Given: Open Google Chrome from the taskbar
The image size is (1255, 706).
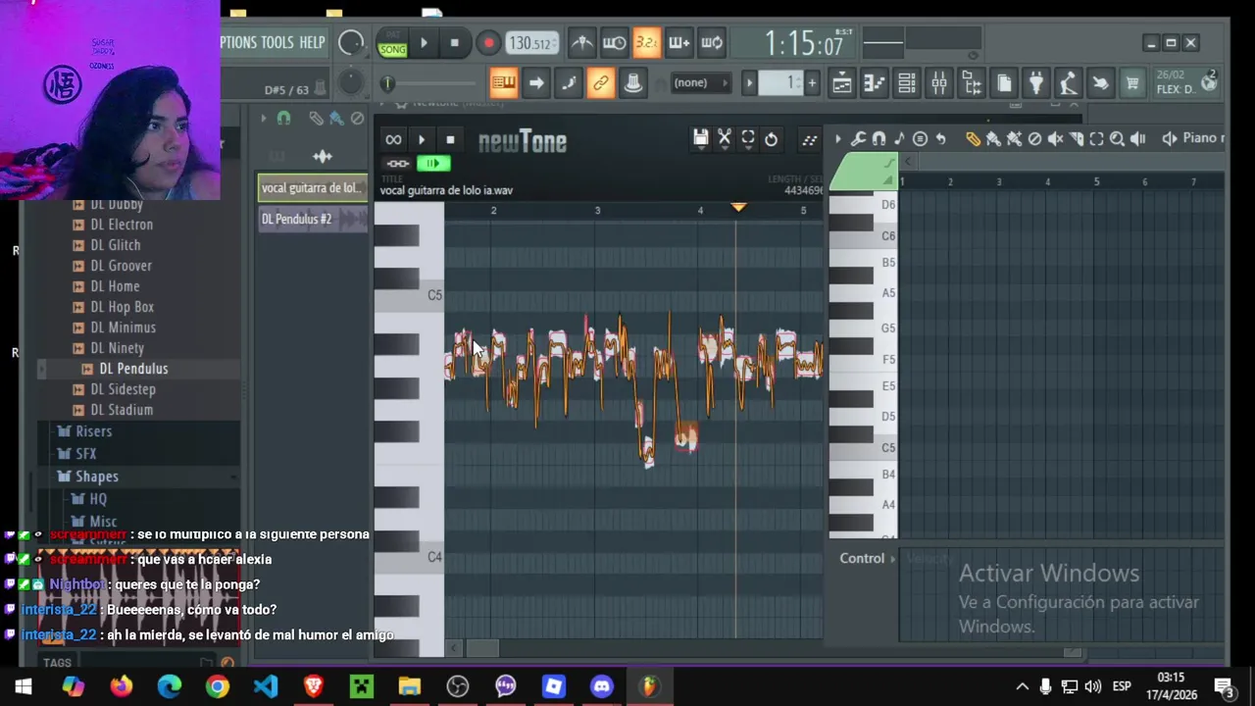Looking at the screenshot, I should 217,686.
